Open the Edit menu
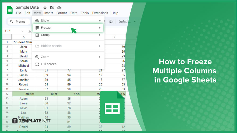 [x=27, y=13]
